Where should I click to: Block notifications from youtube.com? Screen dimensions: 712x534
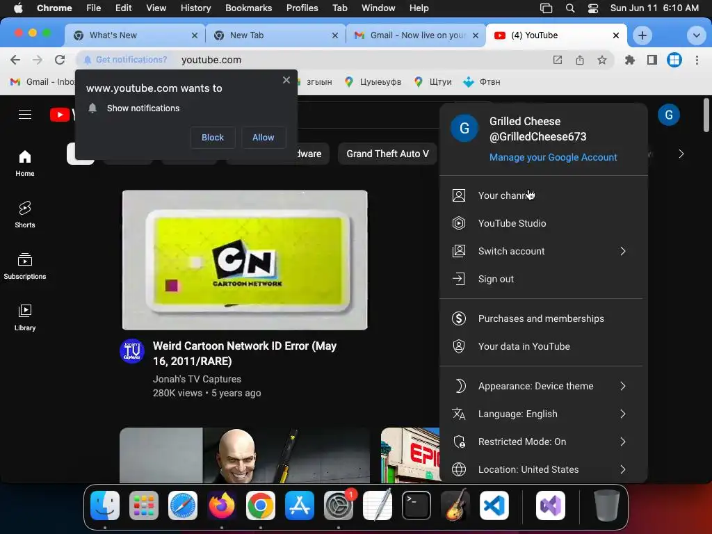[x=213, y=137]
